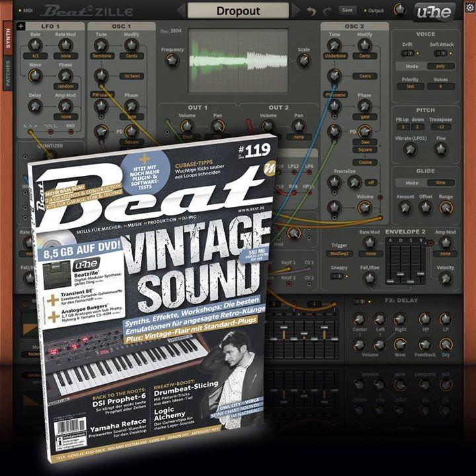Screen dimensions: 476x476
Task: Click the u-he logo badge
Action: tap(434, 12)
